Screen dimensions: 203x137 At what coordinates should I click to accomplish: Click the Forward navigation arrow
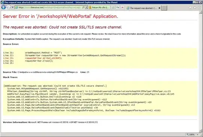[9, 8]
